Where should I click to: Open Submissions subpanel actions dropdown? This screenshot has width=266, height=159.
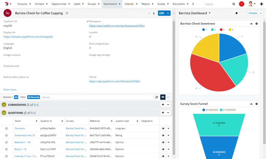(x=168, y=105)
